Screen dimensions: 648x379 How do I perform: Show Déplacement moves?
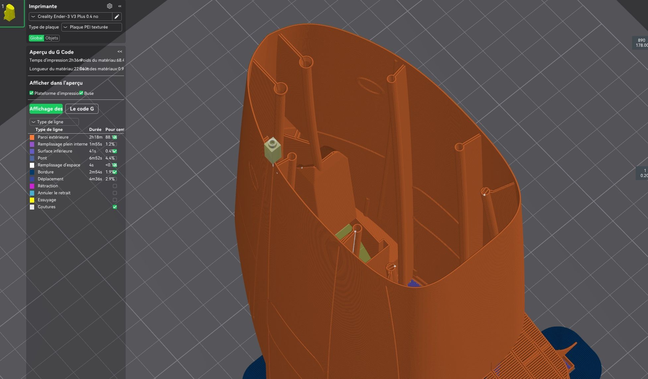pos(115,179)
